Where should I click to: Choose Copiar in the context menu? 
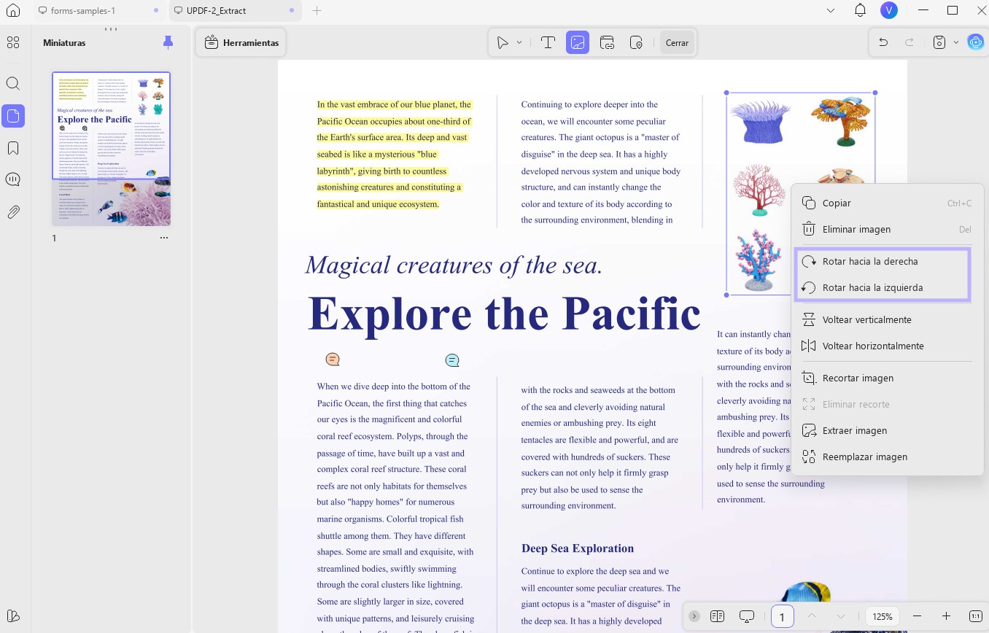(x=887, y=203)
